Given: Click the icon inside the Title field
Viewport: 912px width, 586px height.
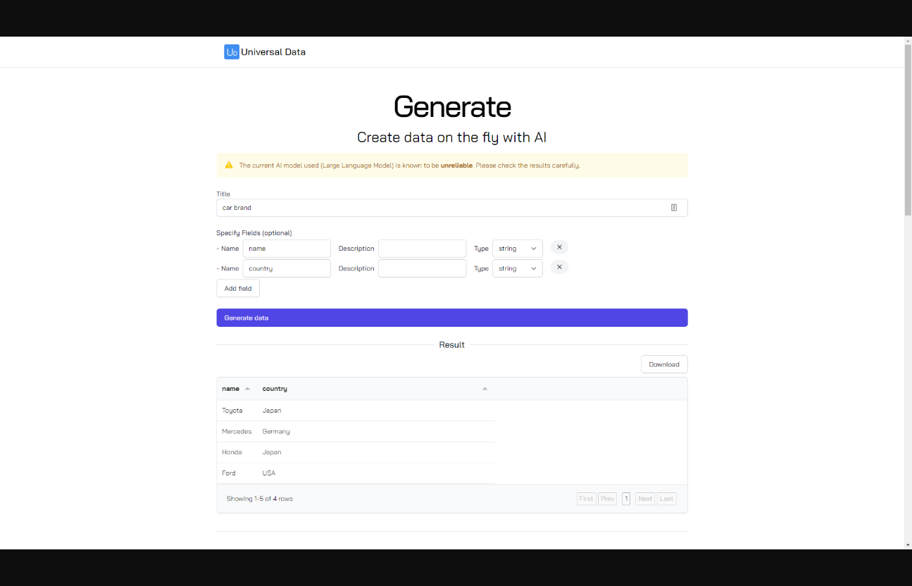Looking at the screenshot, I should 673,208.
